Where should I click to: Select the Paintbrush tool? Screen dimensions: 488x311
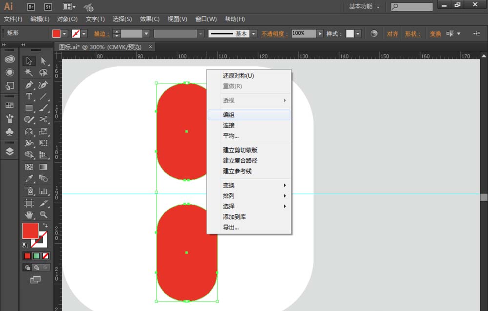click(x=43, y=108)
